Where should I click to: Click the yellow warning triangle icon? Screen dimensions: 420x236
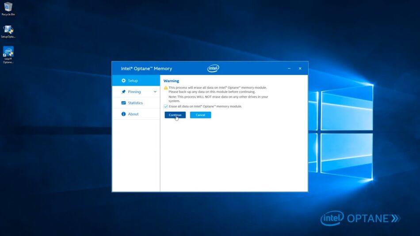[x=166, y=88]
